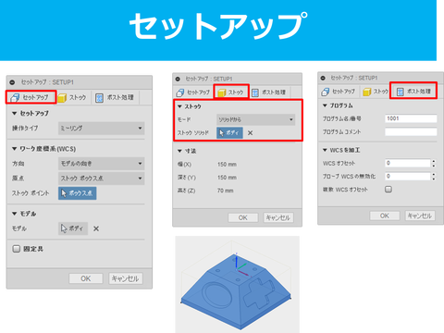444x333 pixels.
Task: Click depth (Y) value 150 mm
Action: (x=227, y=178)
